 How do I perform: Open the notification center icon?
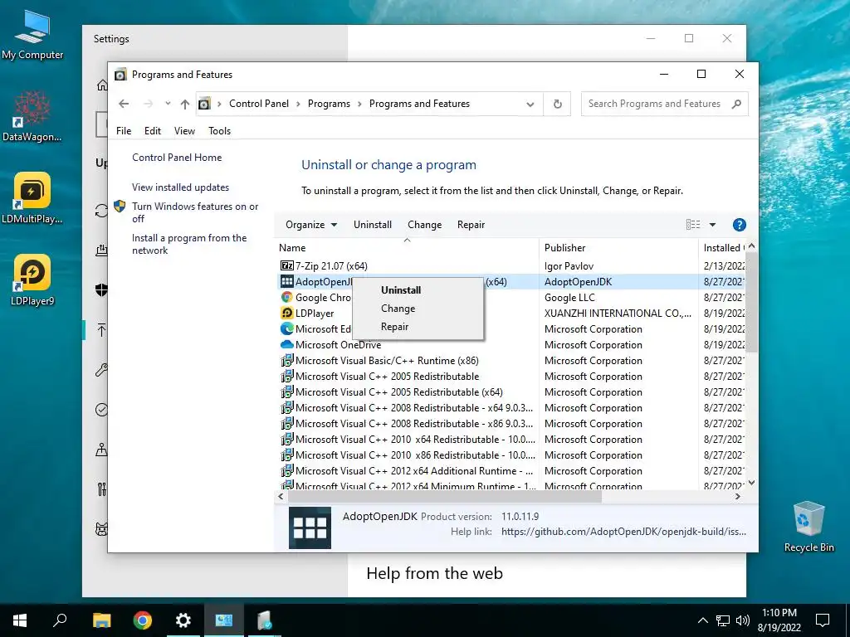coord(823,620)
